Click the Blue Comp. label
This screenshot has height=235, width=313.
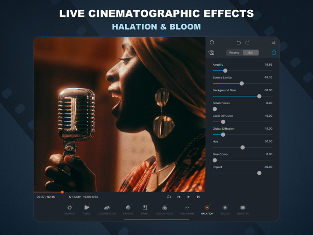tap(220, 154)
